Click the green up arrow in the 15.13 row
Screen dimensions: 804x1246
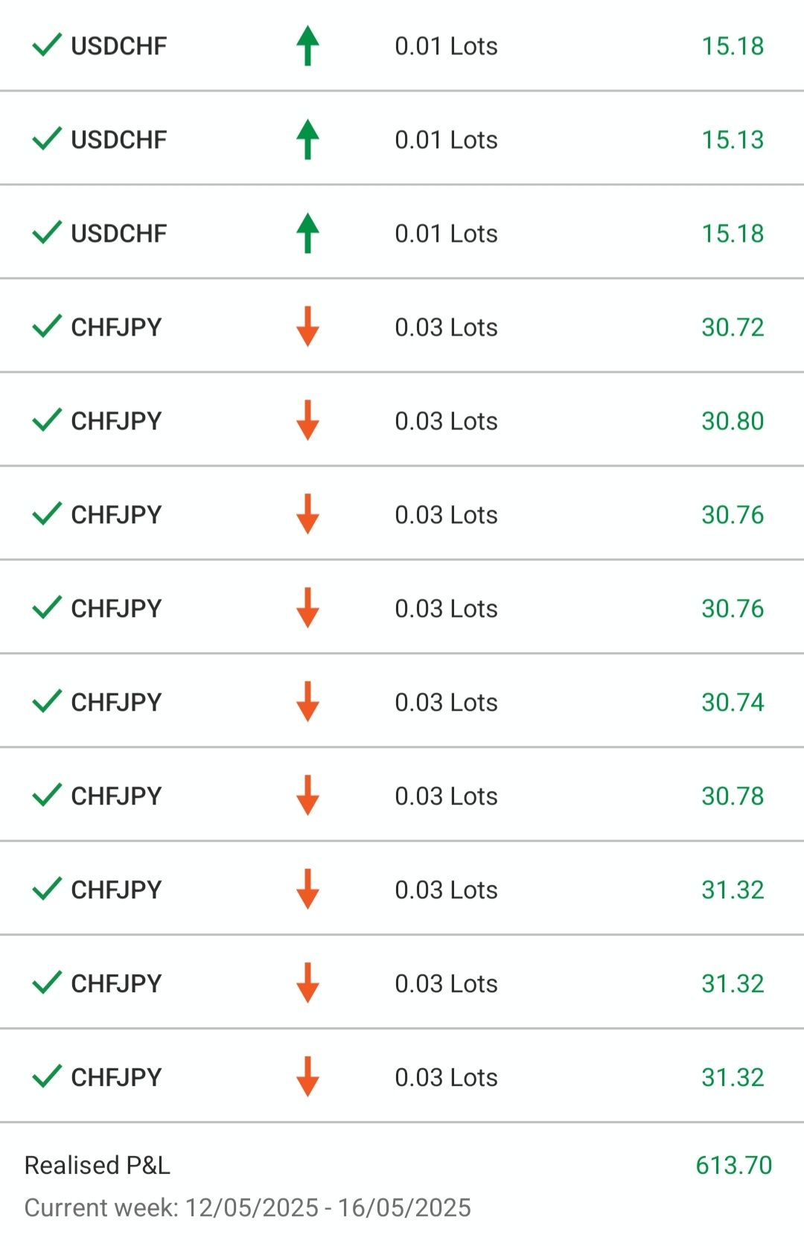click(307, 139)
